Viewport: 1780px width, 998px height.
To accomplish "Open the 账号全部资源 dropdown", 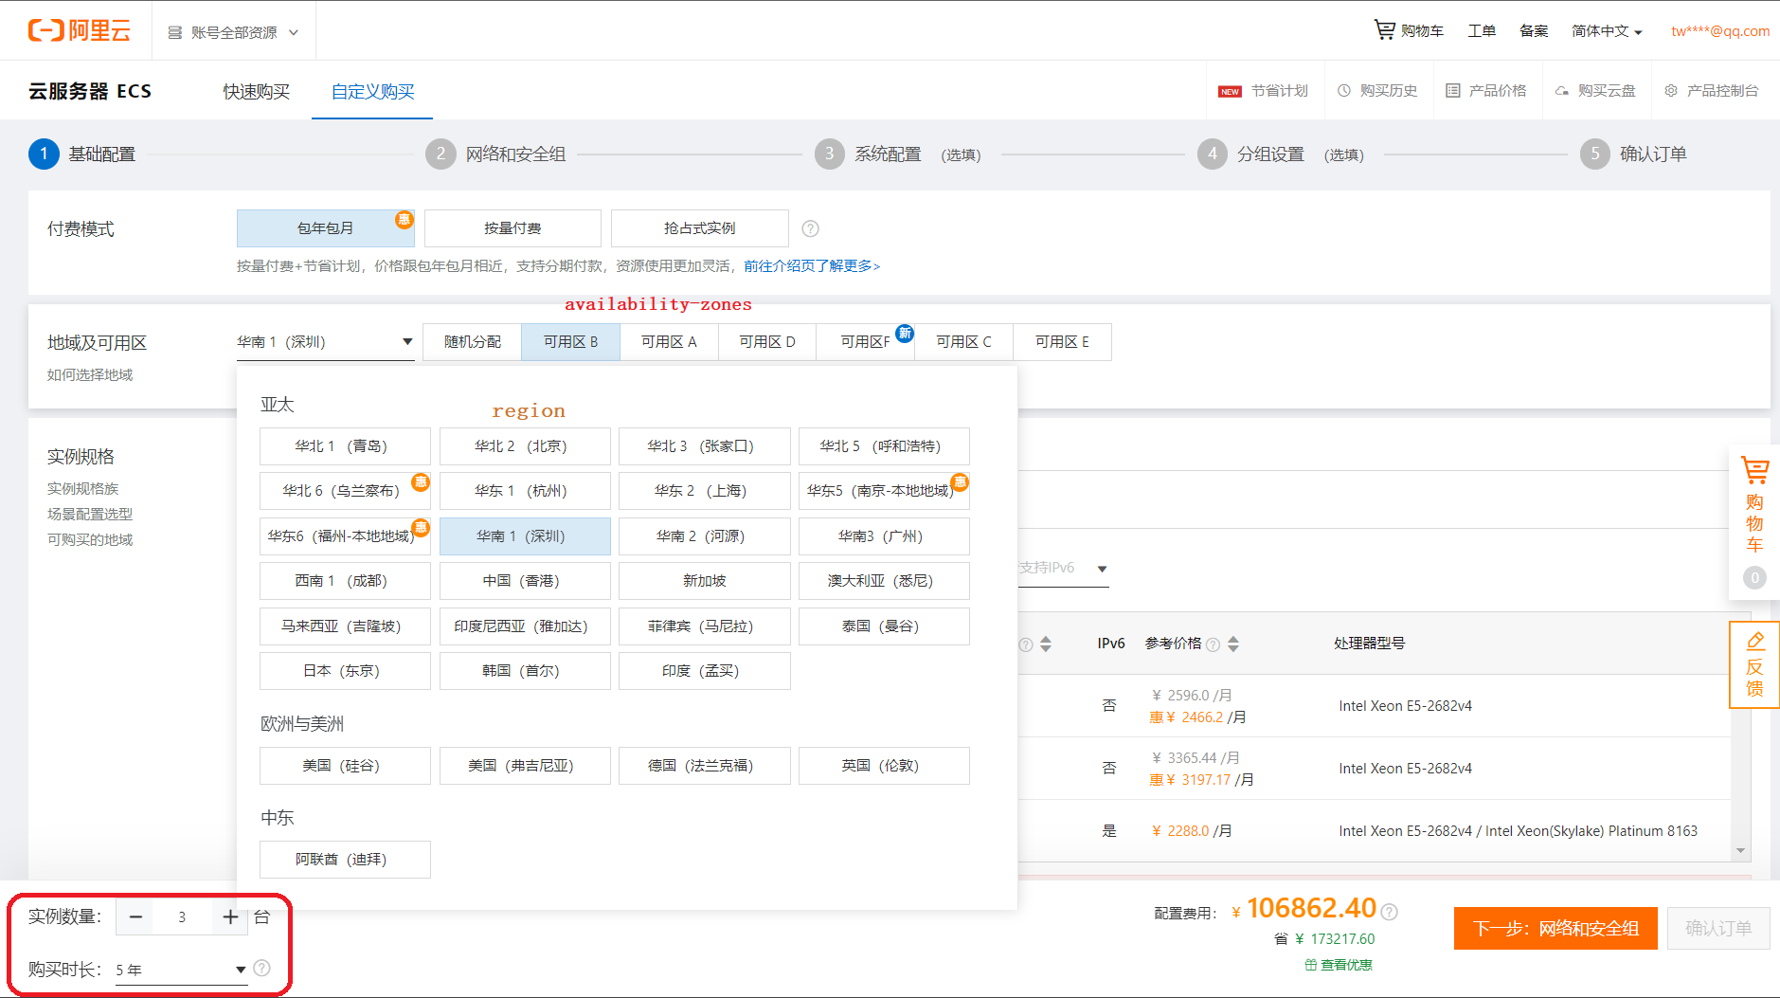I will [233, 32].
